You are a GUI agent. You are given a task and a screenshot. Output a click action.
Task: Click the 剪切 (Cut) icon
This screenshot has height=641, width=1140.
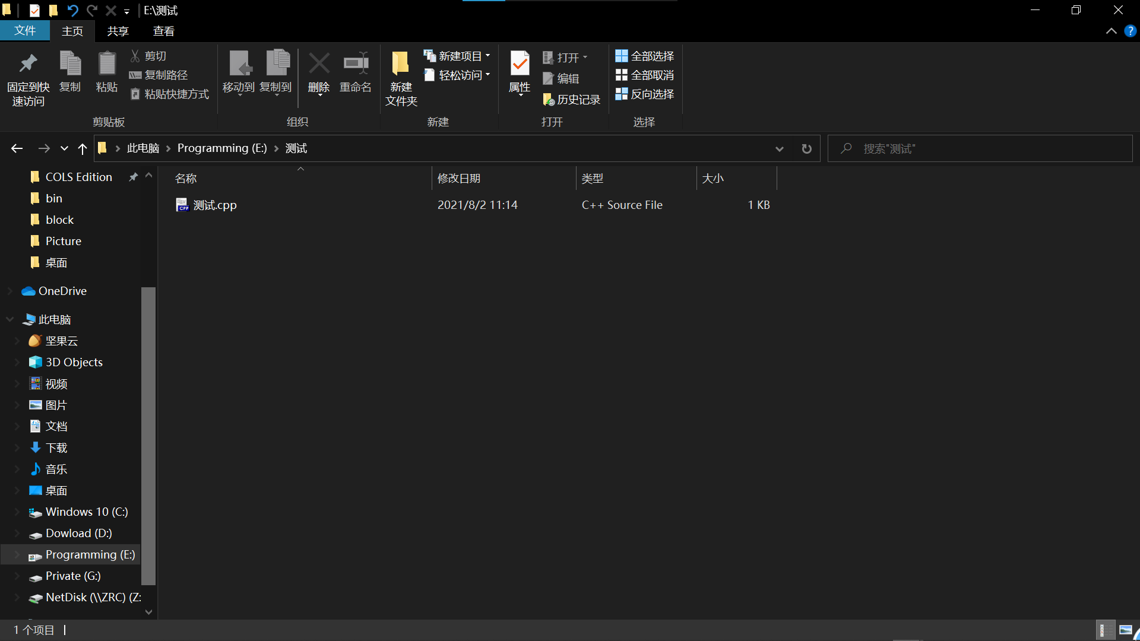tap(147, 55)
